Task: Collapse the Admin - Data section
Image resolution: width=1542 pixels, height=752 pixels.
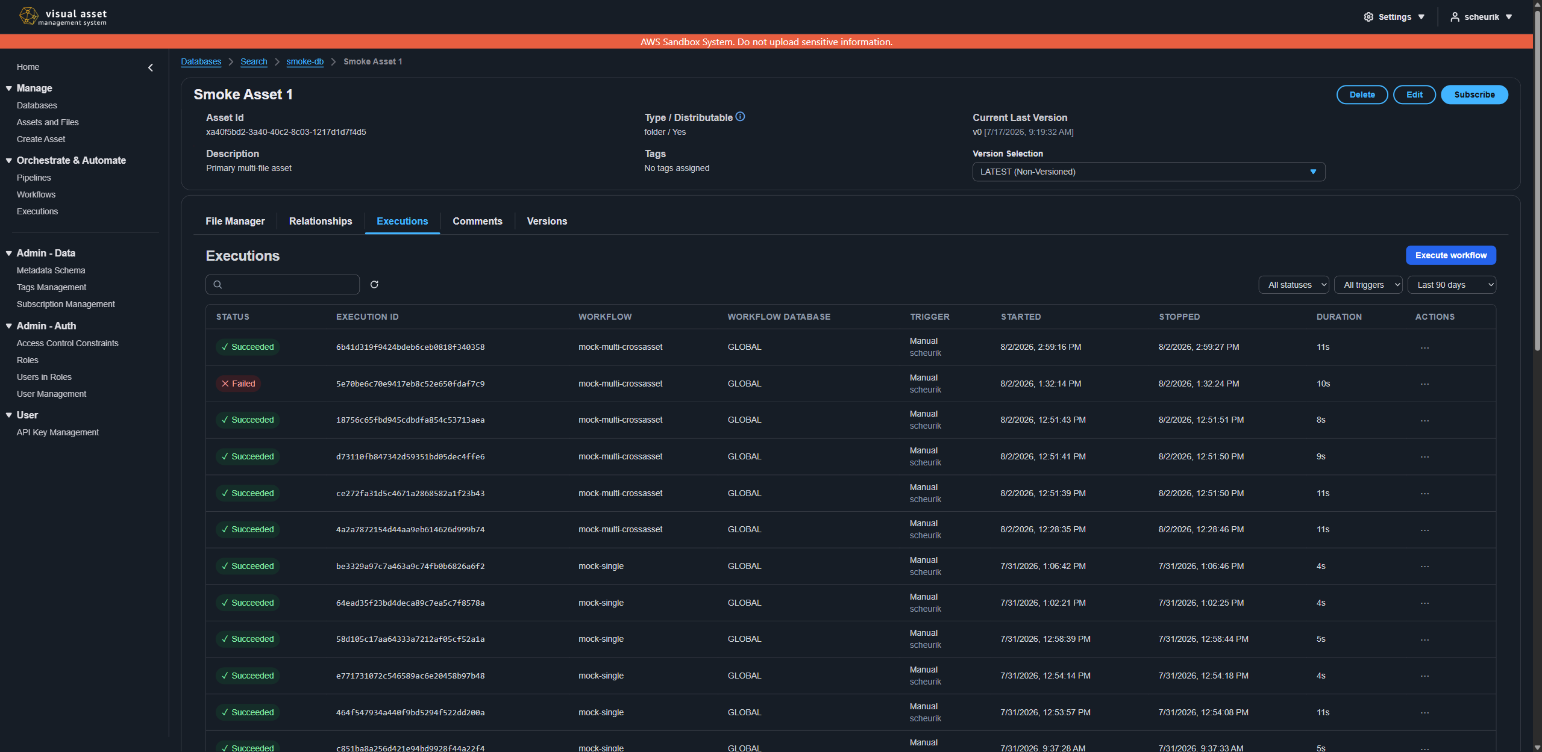Action: coord(9,253)
